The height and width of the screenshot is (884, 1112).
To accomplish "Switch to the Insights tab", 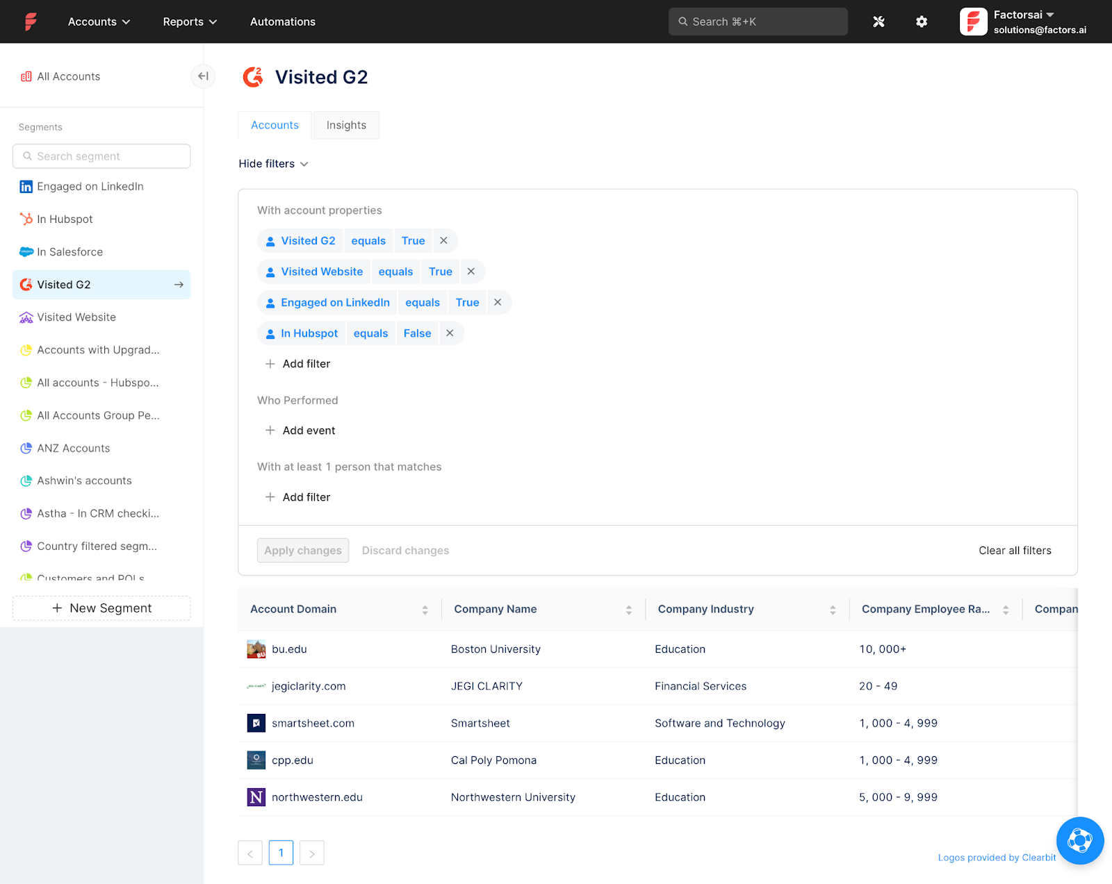I will [346, 125].
